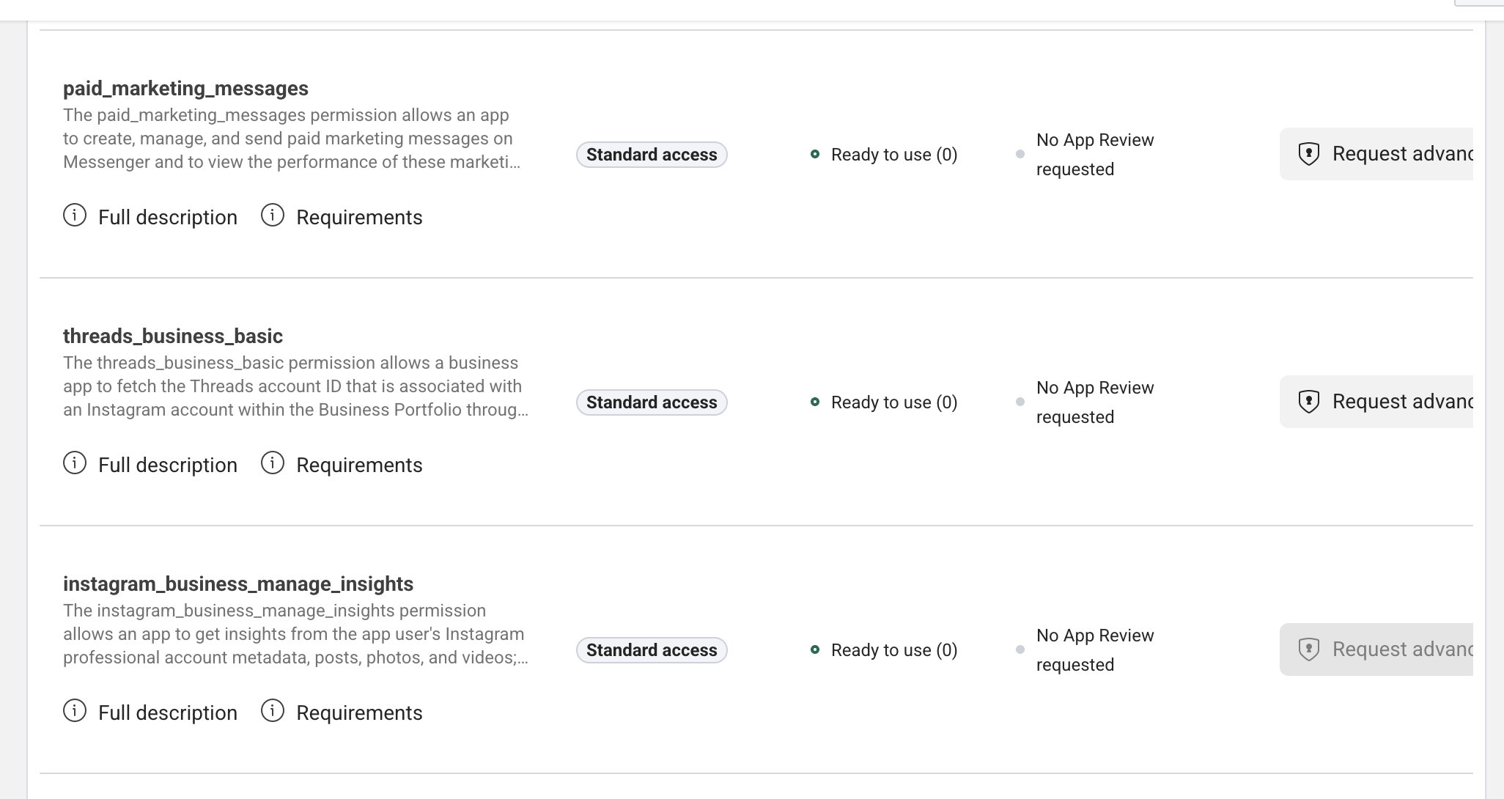The image size is (1504, 799).
Task: Click info icon beside instagram_business_manage_insights Full description
Action: (75, 711)
